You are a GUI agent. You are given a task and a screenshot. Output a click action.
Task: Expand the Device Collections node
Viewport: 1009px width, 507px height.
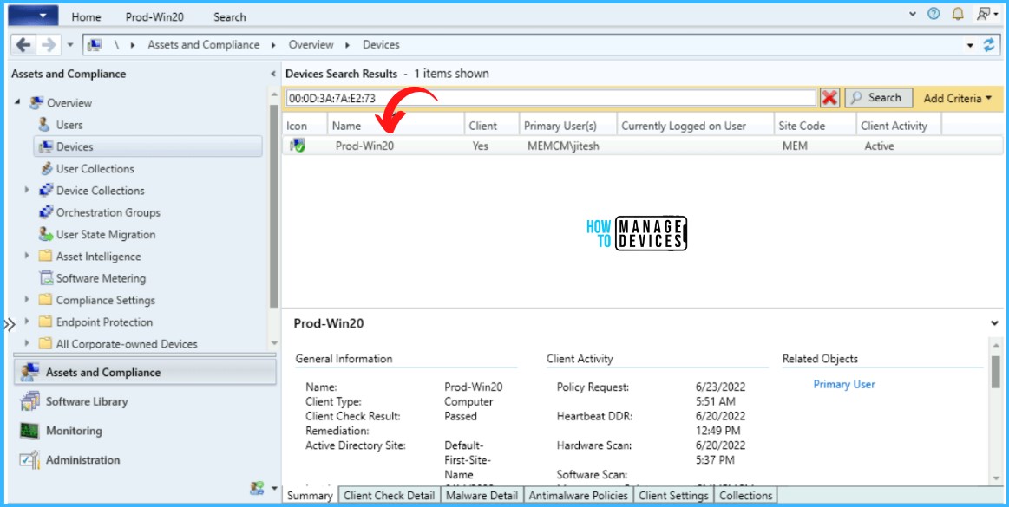(27, 190)
